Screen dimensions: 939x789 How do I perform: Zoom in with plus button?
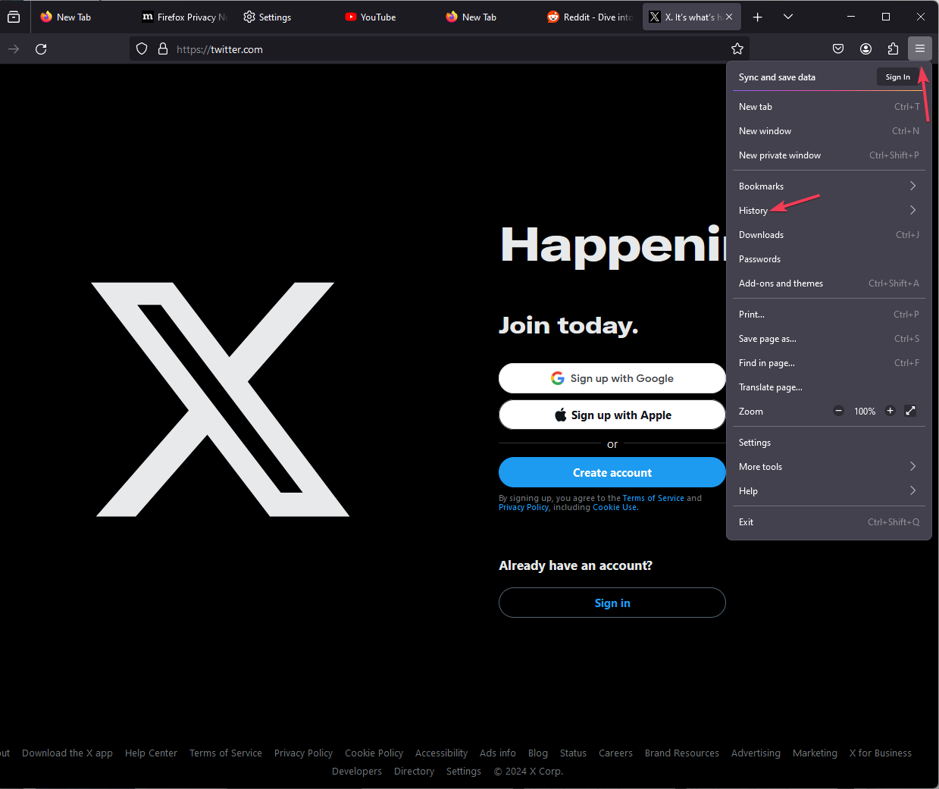[x=890, y=411]
